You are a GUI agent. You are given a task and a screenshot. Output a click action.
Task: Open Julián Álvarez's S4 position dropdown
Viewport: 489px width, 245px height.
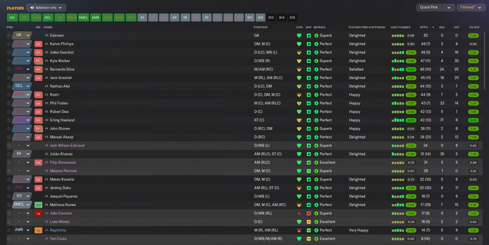pos(23,154)
